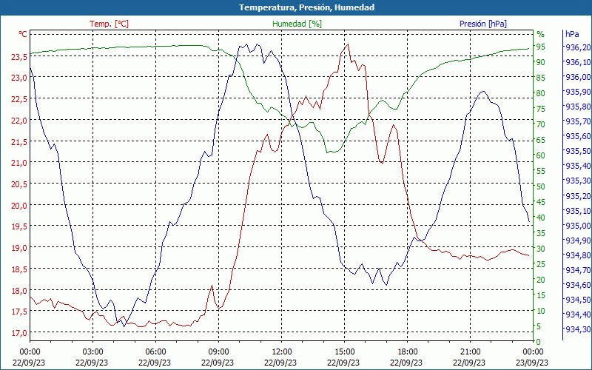The width and height of the screenshot is (592, 370).
Task: Click the 0 humidity axis value
Action: coord(539,342)
